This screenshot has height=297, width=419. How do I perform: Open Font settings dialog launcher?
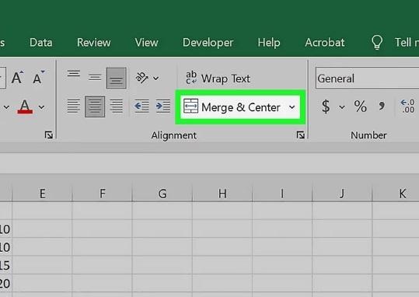point(49,135)
